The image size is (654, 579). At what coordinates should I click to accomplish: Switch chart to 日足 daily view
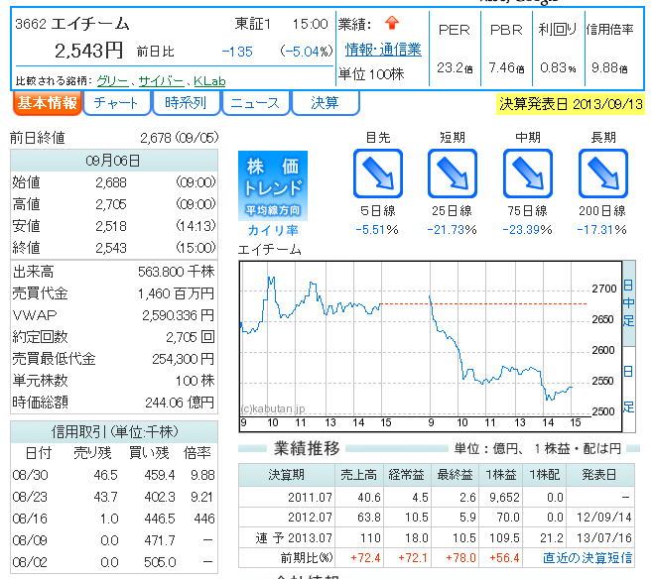click(627, 389)
